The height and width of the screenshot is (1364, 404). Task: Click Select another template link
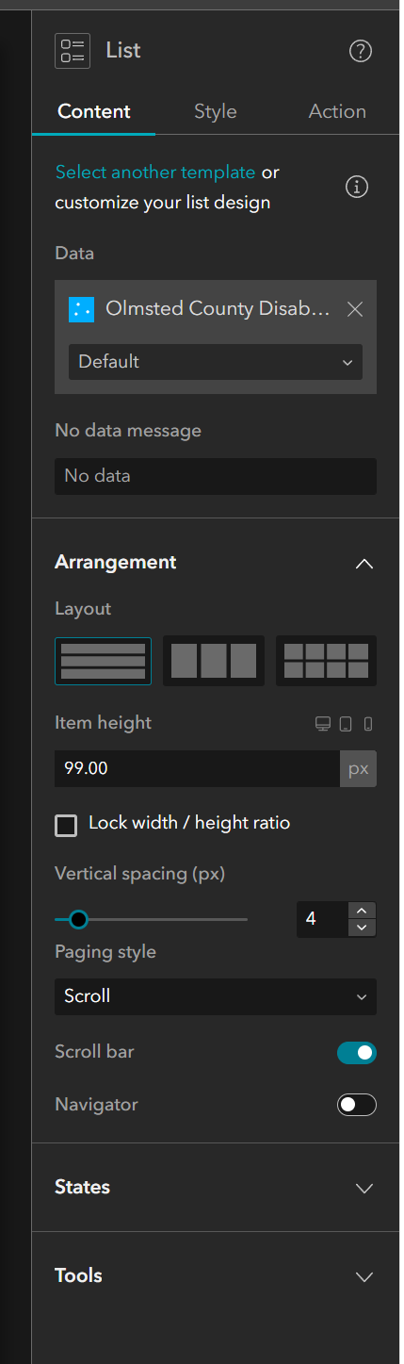coord(155,173)
